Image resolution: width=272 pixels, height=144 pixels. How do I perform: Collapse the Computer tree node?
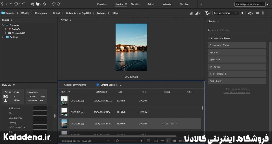3,25
